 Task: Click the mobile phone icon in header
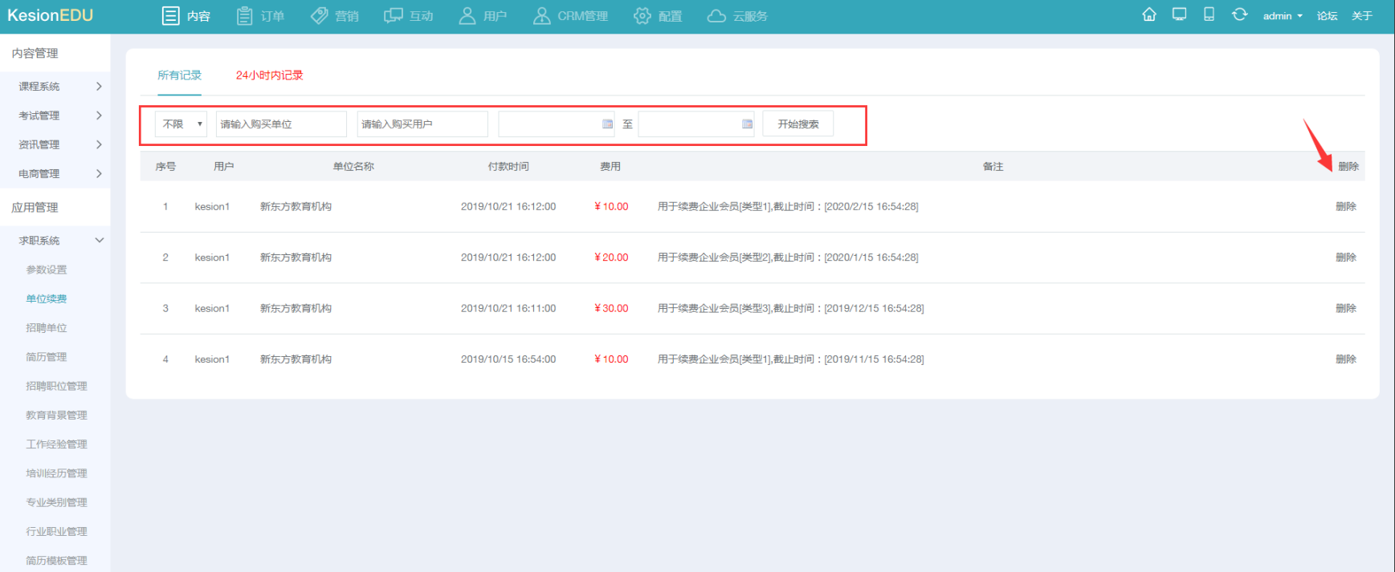(1209, 14)
